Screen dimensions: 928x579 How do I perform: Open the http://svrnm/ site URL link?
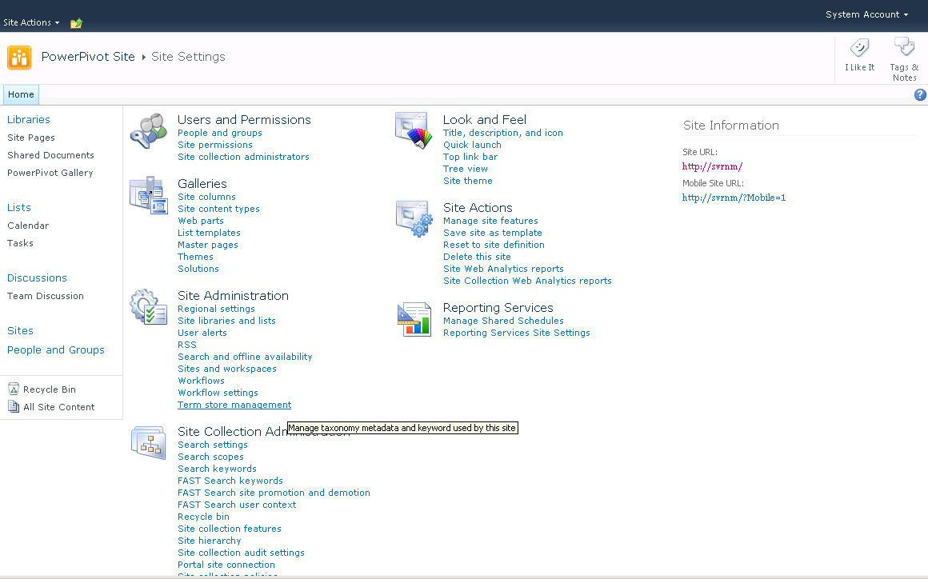[x=713, y=167]
